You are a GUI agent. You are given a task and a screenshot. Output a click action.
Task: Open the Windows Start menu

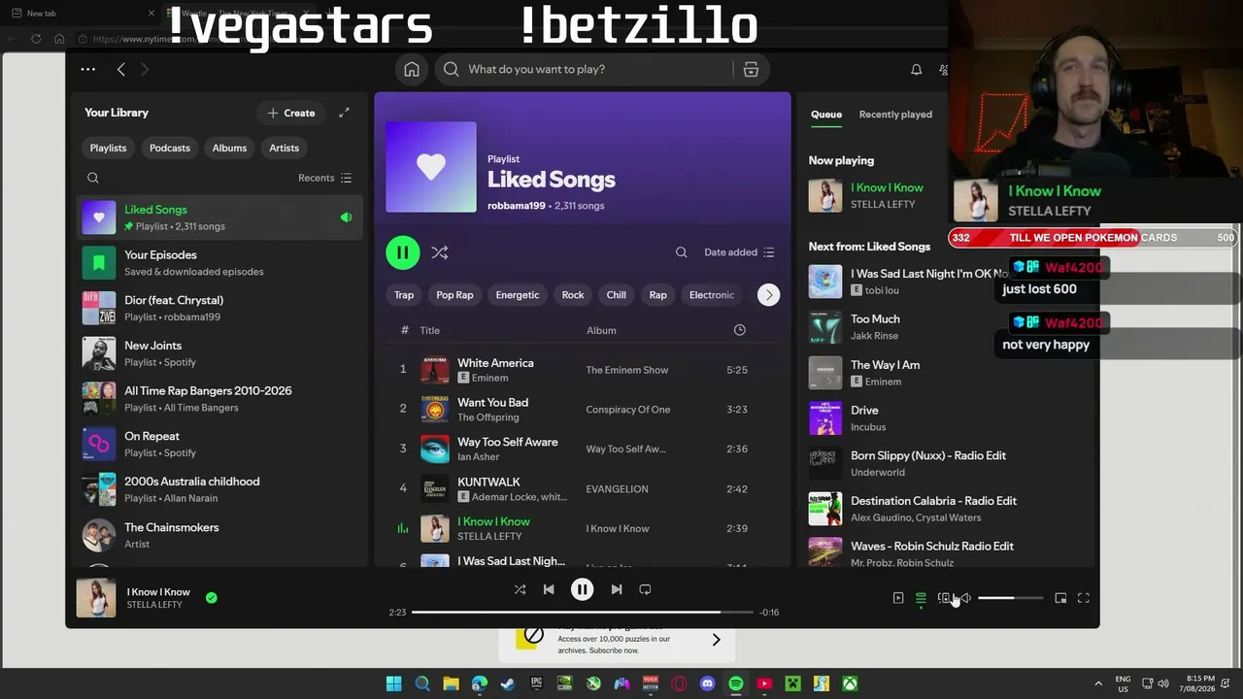(393, 683)
